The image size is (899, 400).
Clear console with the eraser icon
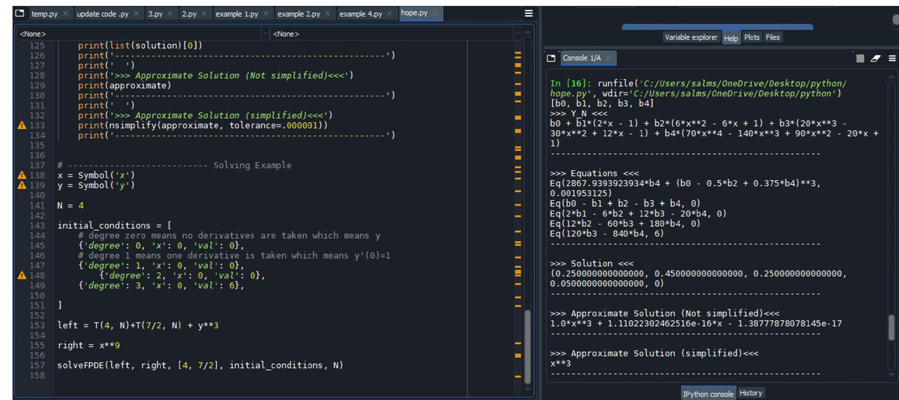(x=876, y=58)
